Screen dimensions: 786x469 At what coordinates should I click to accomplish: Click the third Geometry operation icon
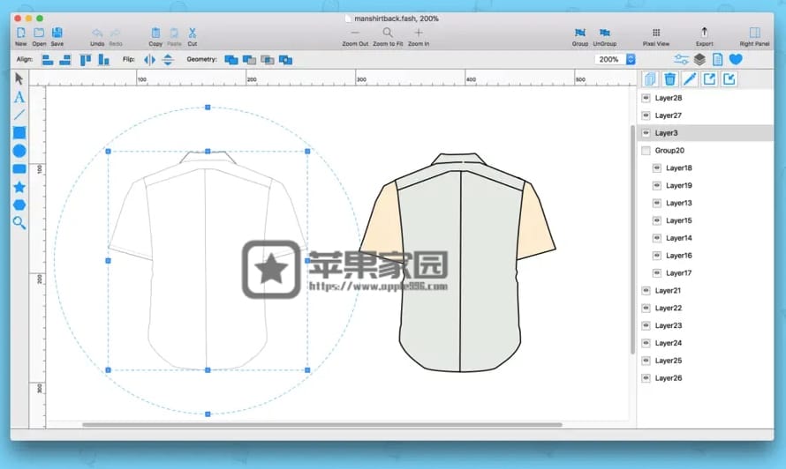click(x=268, y=60)
